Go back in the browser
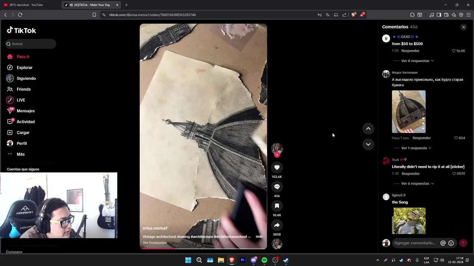This screenshot has width=474, height=266. tap(5, 15)
